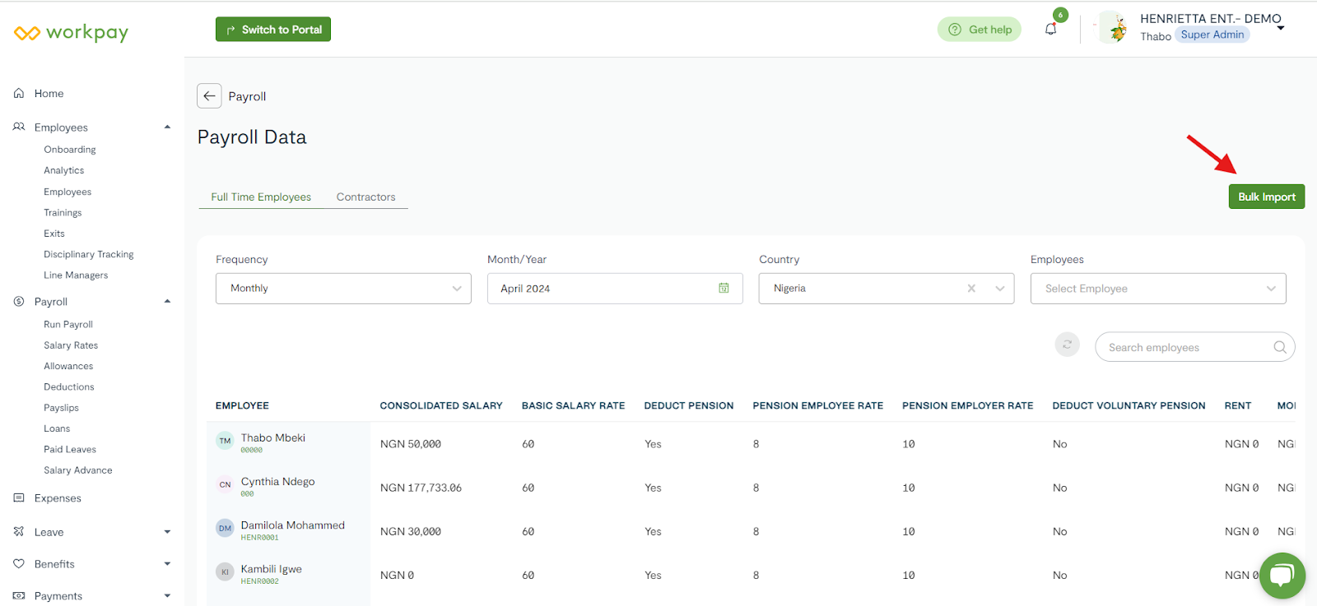Image resolution: width=1317 pixels, height=606 pixels.
Task: Open the account menu caret
Action: click(x=1281, y=29)
